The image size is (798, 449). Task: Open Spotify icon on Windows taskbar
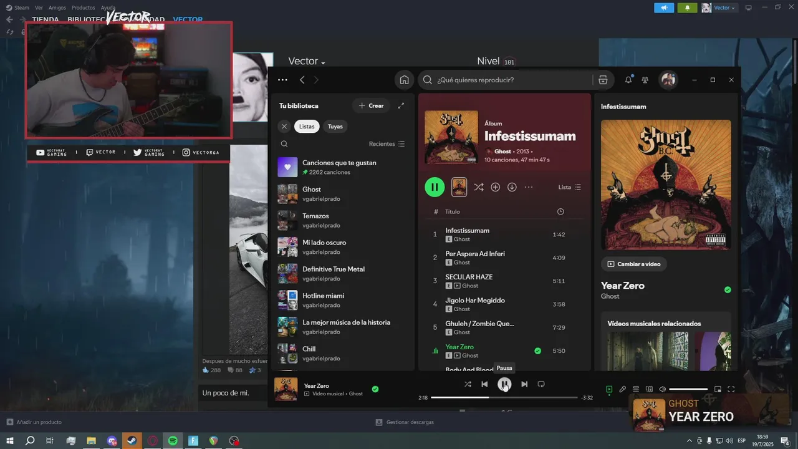pos(173,440)
